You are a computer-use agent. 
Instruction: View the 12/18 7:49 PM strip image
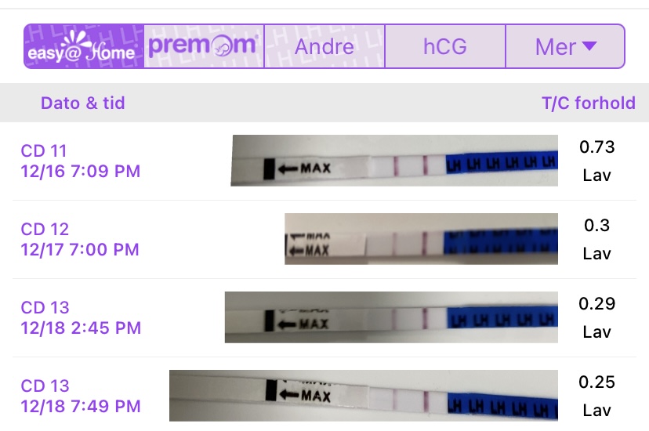tap(364, 394)
